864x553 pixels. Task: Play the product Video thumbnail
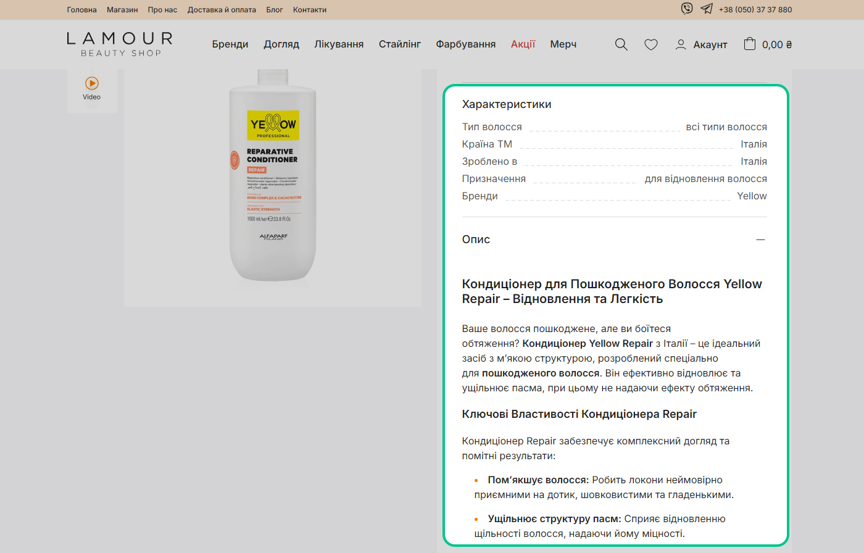92,88
